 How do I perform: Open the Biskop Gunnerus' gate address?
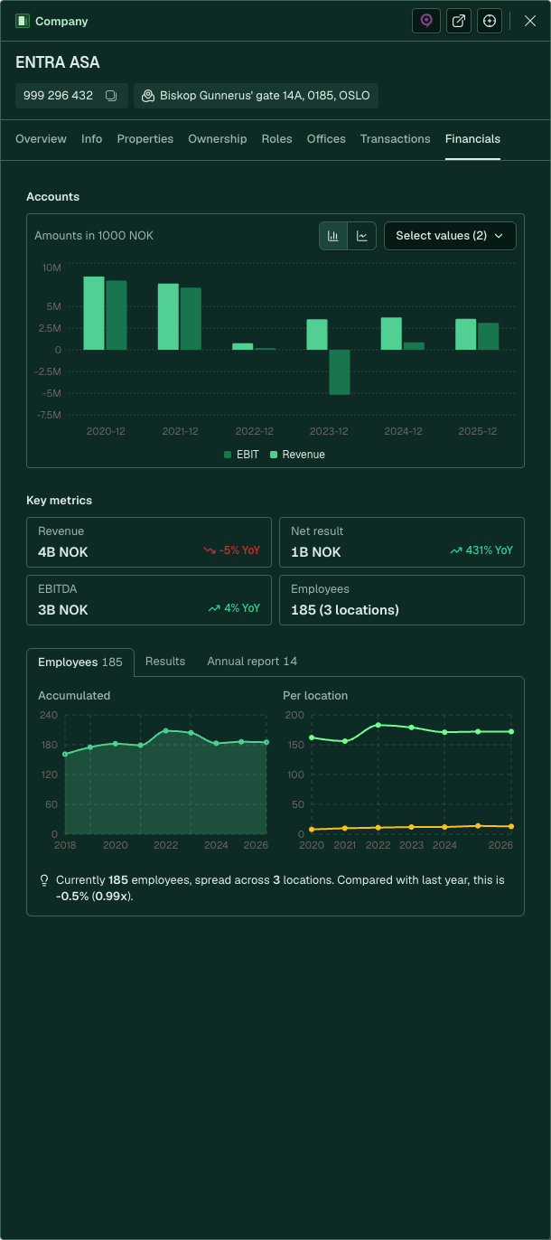tap(256, 96)
